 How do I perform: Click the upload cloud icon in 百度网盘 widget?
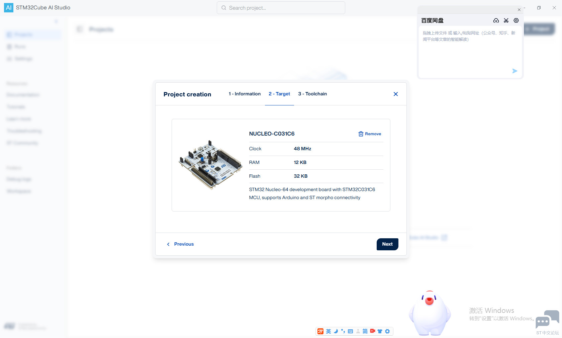pos(496,21)
